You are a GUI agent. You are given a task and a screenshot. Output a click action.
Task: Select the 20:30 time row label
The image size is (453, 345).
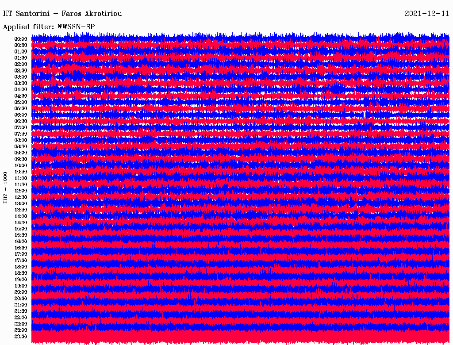click(x=21, y=299)
